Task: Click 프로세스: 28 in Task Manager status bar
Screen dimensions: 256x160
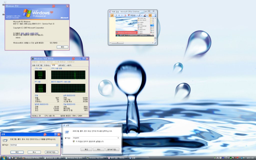Action: point(36,116)
